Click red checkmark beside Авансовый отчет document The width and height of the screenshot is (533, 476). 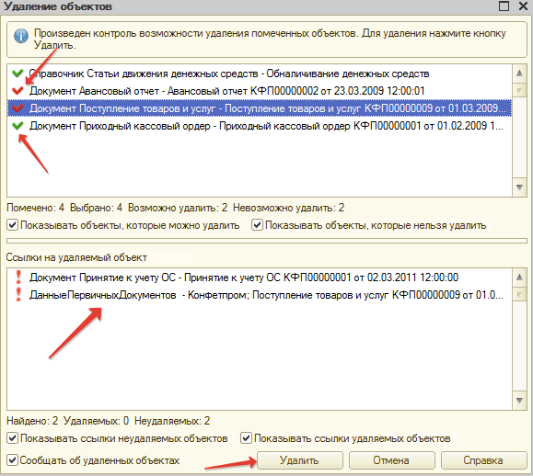tap(17, 91)
